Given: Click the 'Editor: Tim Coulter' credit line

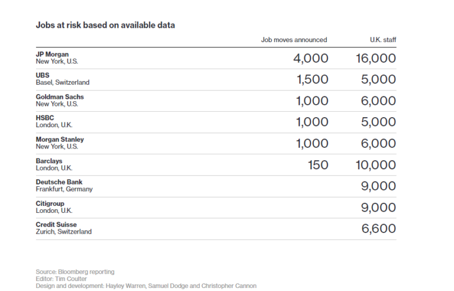Looking at the screenshot, I should click(63, 279).
